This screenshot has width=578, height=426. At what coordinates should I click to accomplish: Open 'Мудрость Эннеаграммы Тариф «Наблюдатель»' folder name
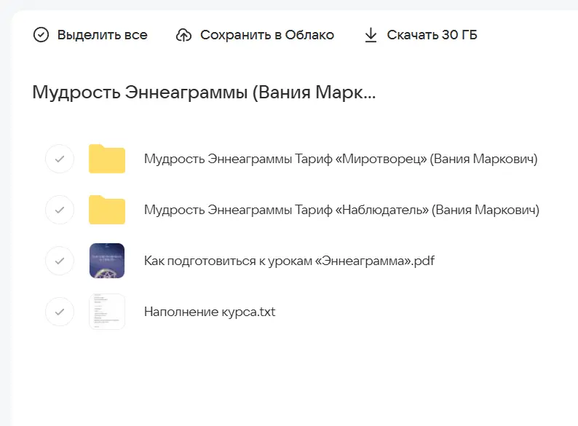click(341, 210)
